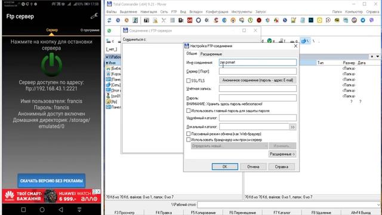Click the Расширенные -> expand button
382x215 pixels.
[x=282, y=154]
